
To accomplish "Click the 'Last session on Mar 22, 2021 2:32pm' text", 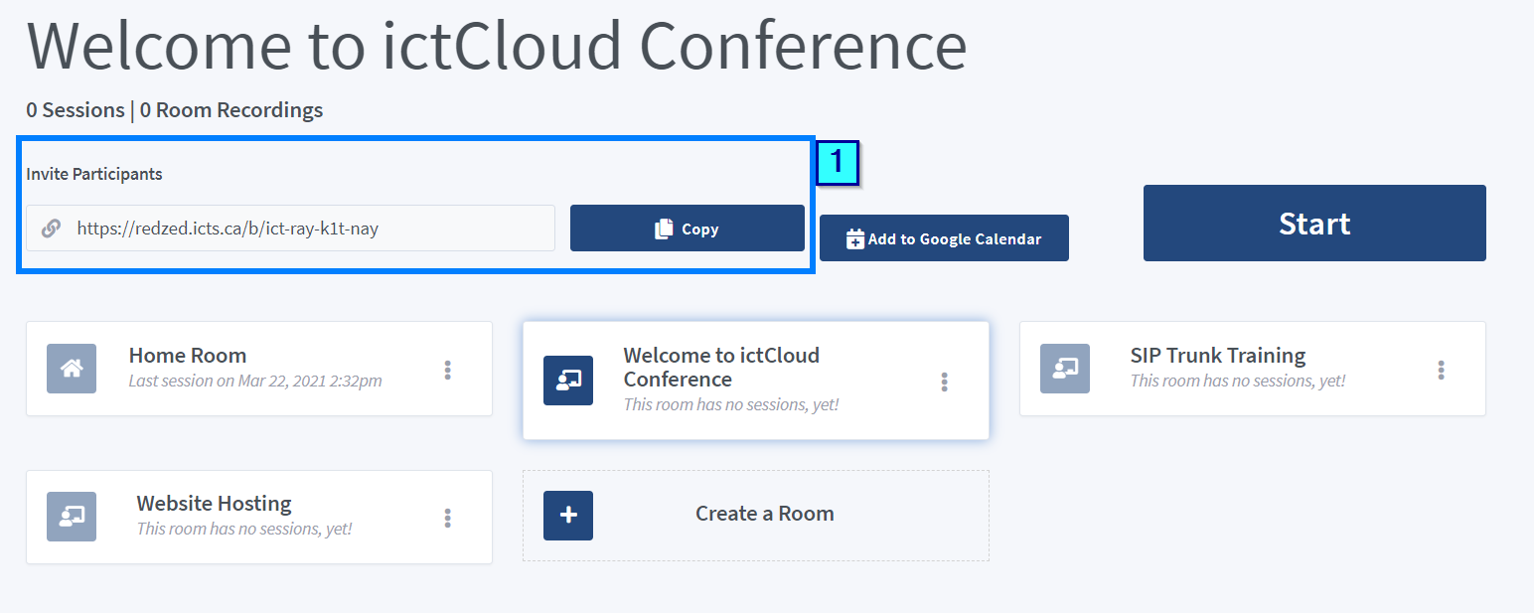I will tap(255, 381).
